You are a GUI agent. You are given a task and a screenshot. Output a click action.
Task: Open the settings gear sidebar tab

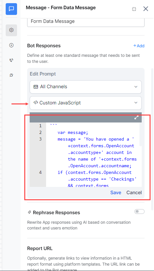pyautogui.click(x=11, y=30)
